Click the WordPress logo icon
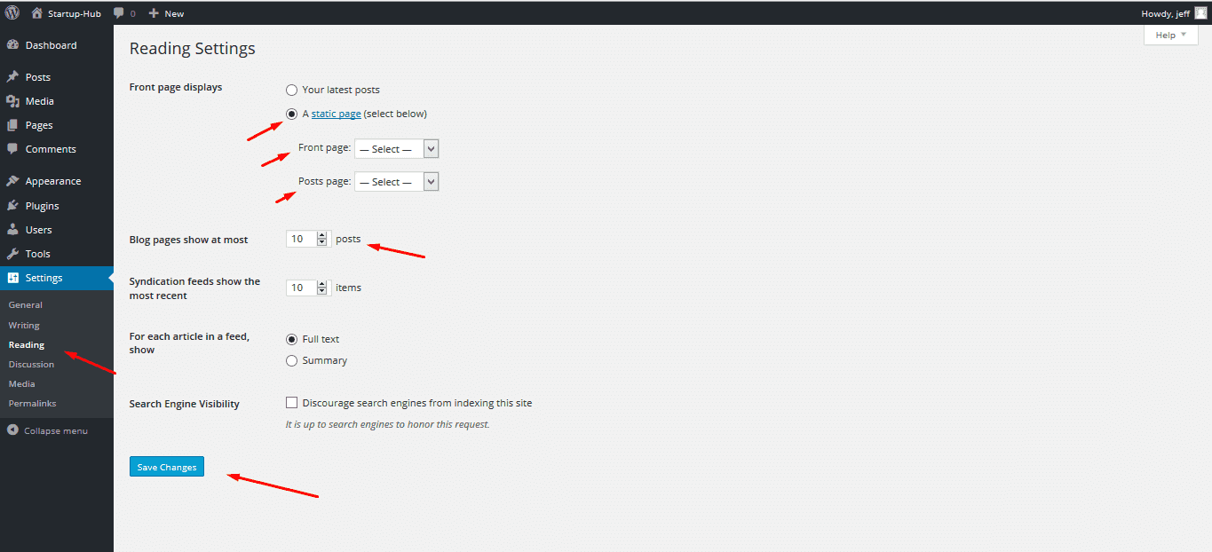1212x552 pixels. (x=12, y=13)
